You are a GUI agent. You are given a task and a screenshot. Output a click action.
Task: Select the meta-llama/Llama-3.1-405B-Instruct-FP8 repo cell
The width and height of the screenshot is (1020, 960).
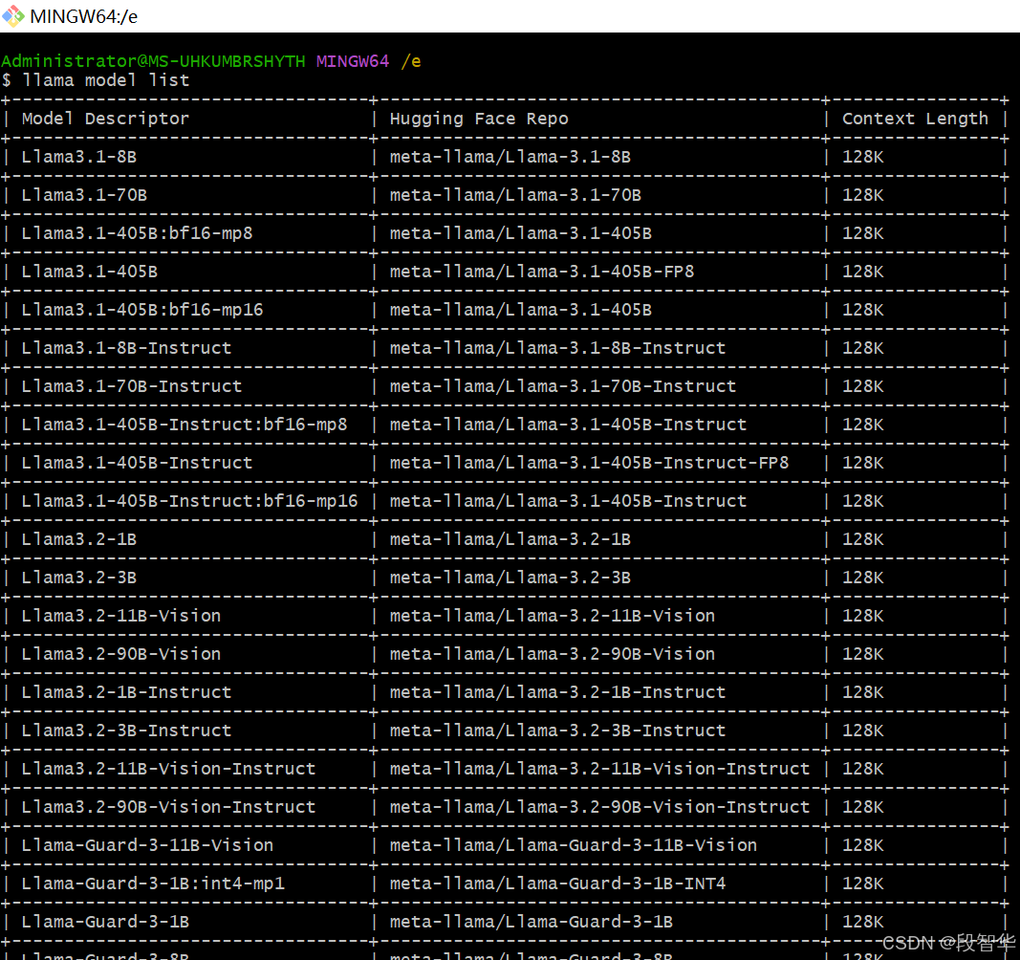[589, 463]
